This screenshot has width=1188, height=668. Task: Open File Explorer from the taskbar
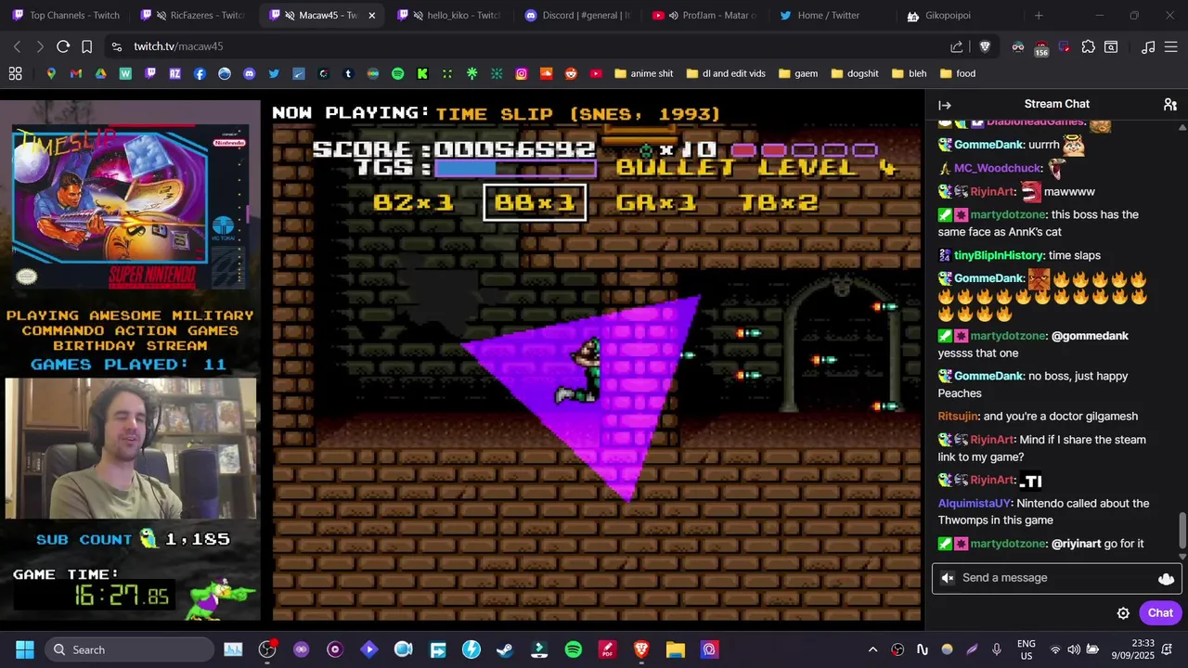(675, 649)
